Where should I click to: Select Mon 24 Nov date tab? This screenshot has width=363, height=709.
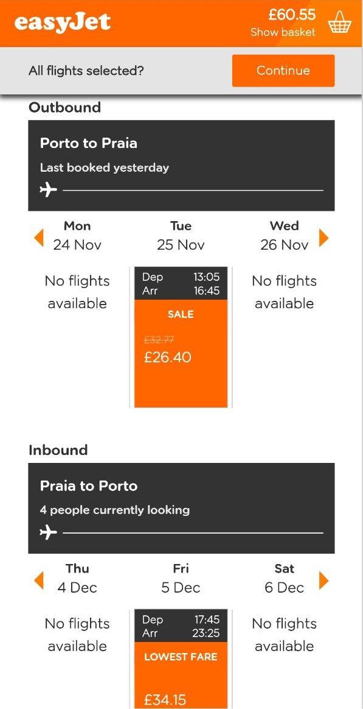pos(77,236)
